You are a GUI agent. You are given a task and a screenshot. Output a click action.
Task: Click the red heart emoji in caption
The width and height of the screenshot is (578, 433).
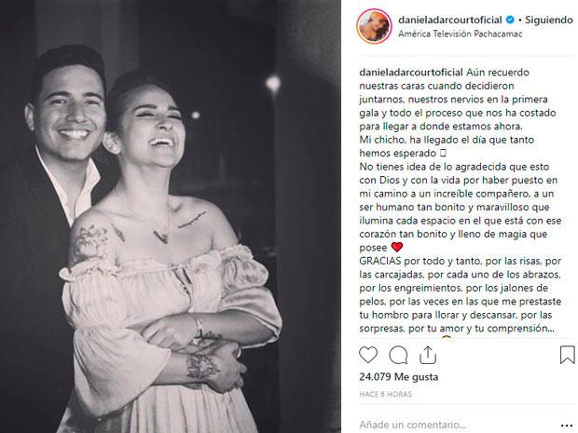(396, 247)
